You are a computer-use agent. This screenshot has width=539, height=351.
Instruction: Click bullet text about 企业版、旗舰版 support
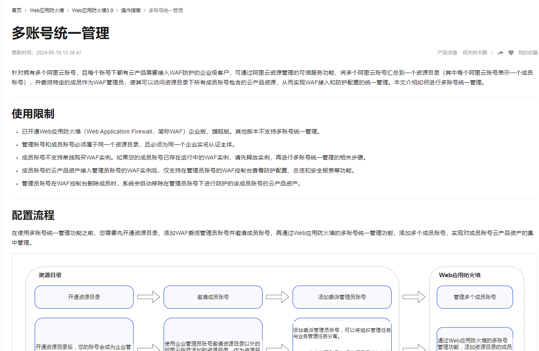[172, 131]
